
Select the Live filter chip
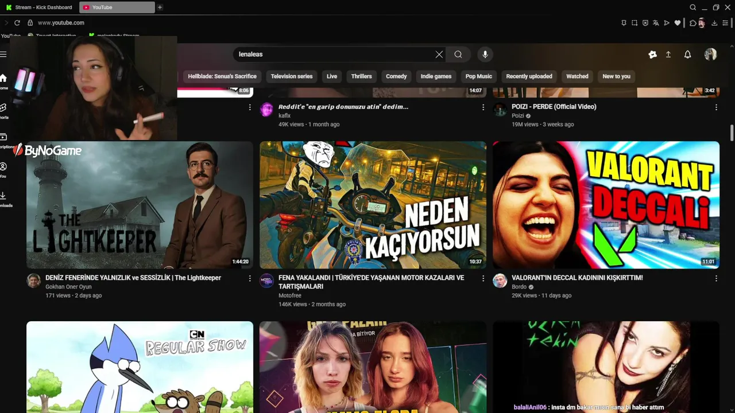coord(332,76)
